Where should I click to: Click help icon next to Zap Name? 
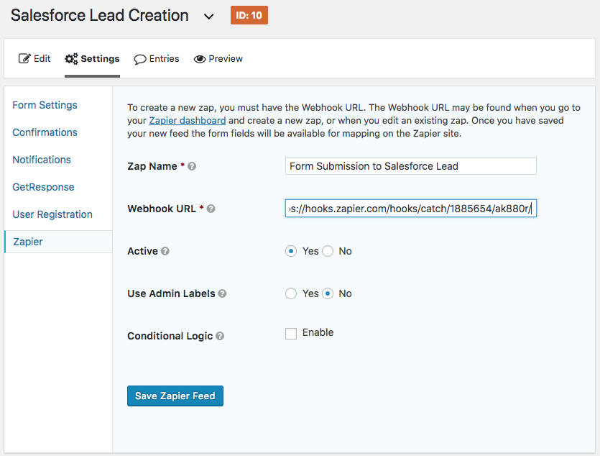tap(192, 166)
